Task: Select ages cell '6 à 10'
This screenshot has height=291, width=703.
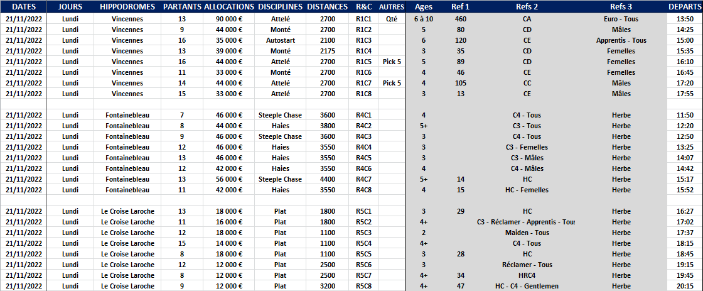Action: click(x=424, y=19)
